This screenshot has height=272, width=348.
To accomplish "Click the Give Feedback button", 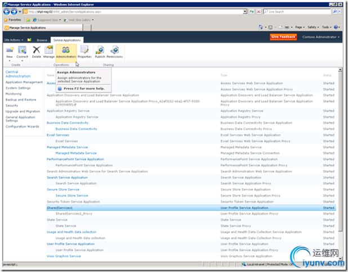I will [283, 37].
